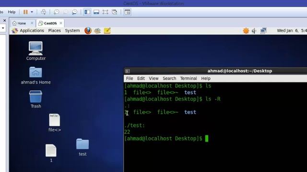
Task: Click the date and time clock
Action: 292,31
